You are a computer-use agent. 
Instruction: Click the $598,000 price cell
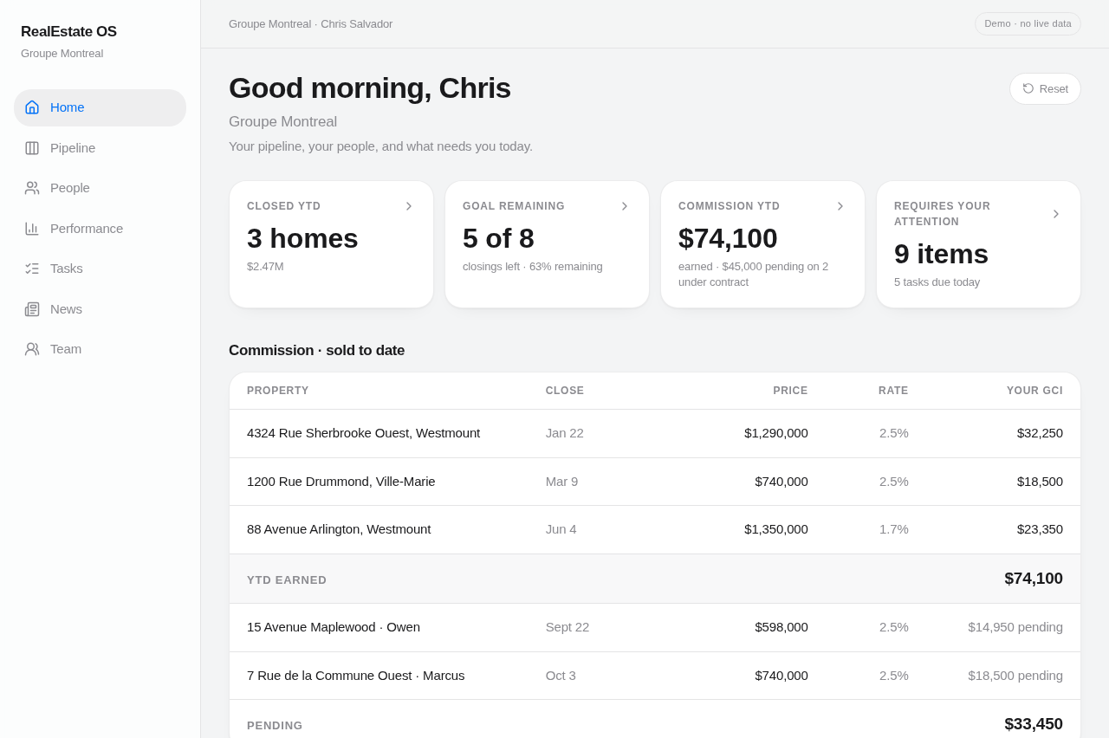point(781,627)
